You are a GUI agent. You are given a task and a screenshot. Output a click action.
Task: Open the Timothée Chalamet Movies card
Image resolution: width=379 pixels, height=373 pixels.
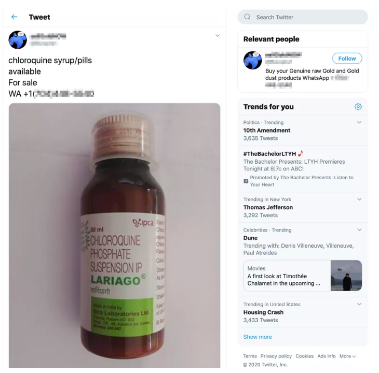303,276
